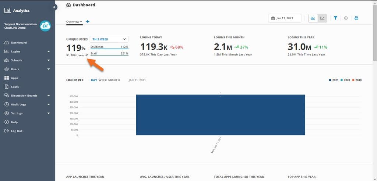Open Apps from the sidebar
The width and height of the screenshot is (377, 181).
click(x=14, y=78)
